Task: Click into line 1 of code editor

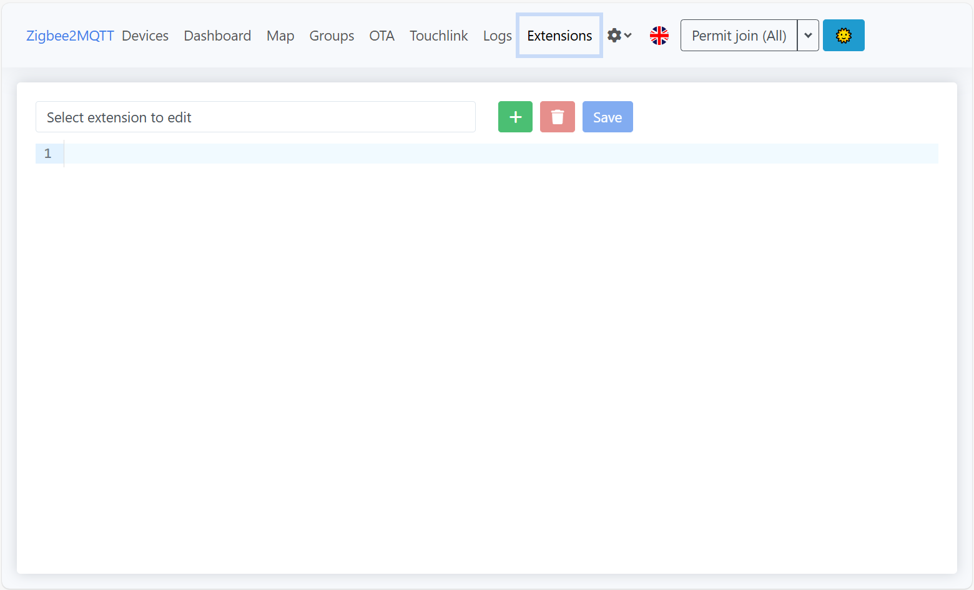Action: click(x=499, y=154)
